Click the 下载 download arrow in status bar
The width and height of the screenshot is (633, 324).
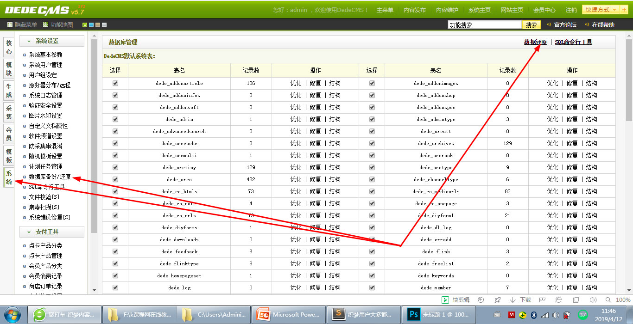click(513, 300)
